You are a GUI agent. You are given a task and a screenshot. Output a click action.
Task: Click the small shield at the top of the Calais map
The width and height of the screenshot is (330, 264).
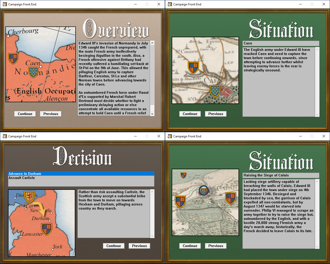pyautogui.click(x=184, y=175)
